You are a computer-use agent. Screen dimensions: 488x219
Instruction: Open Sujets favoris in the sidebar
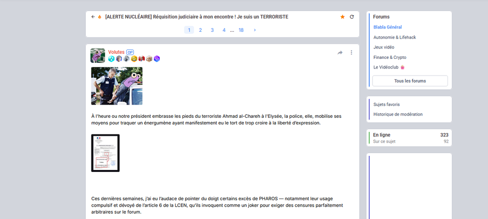click(386, 105)
